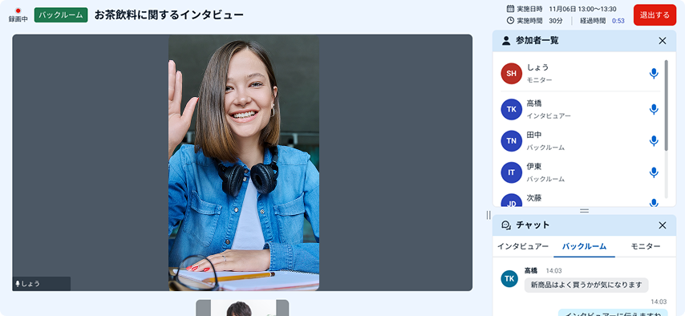The height and width of the screenshot is (316, 685).
Task: Click the horizontal panel divider handle
Action: point(585,211)
